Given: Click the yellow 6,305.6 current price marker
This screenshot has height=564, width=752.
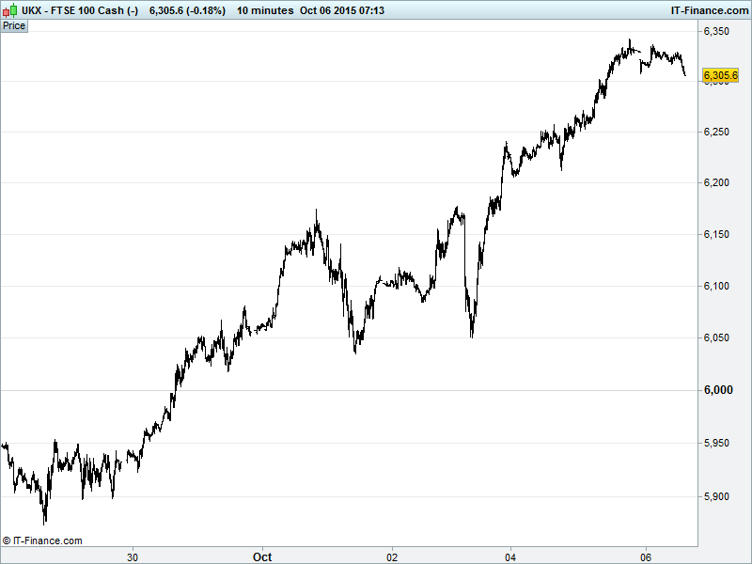Looking at the screenshot, I should click(720, 75).
